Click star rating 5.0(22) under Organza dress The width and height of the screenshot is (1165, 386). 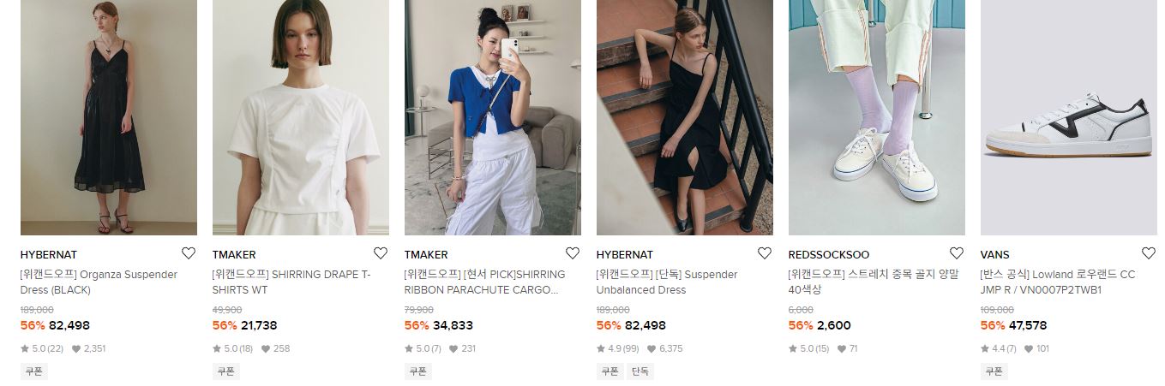[42, 348]
